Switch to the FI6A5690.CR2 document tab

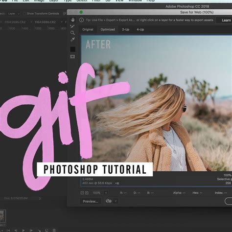tap(45, 22)
